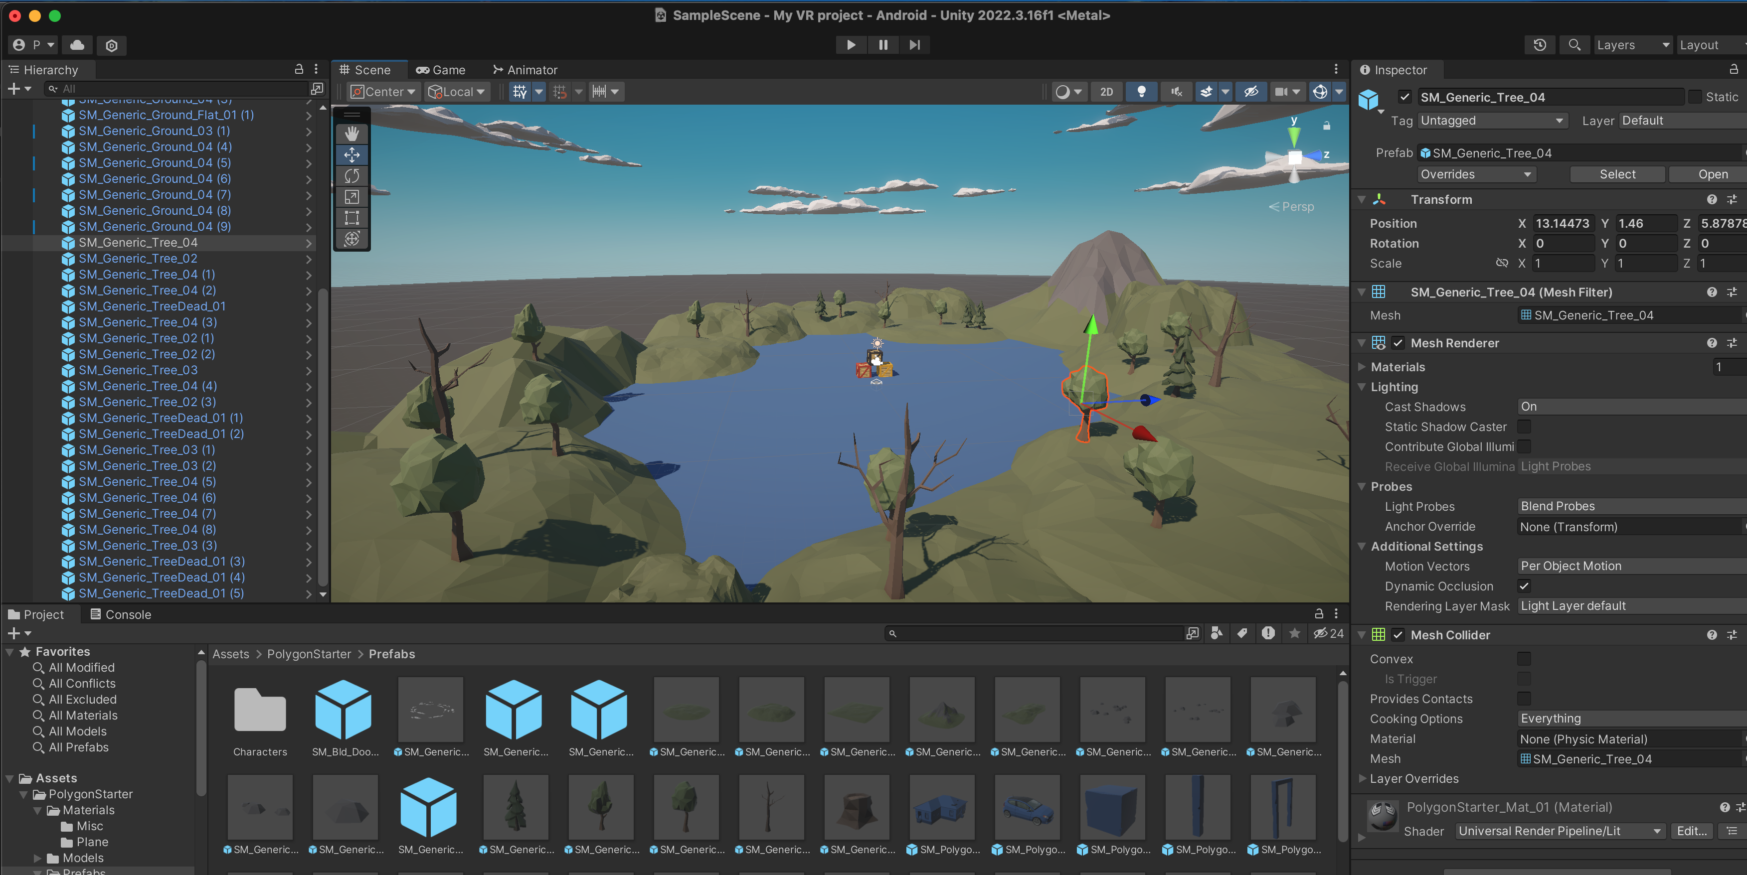Viewport: 1747px width, 875px height.
Task: Disable Dynamic Occlusion checkbox
Action: (x=1524, y=585)
